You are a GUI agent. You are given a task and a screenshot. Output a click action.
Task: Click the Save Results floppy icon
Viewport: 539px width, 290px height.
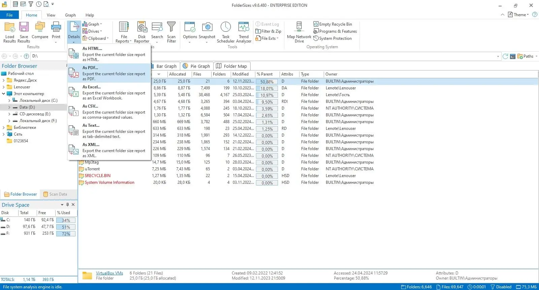click(24, 32)
